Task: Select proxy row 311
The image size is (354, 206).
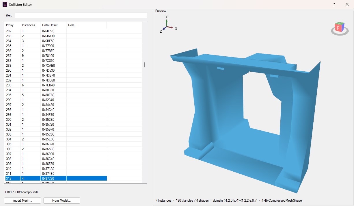Action: (56, 173)
